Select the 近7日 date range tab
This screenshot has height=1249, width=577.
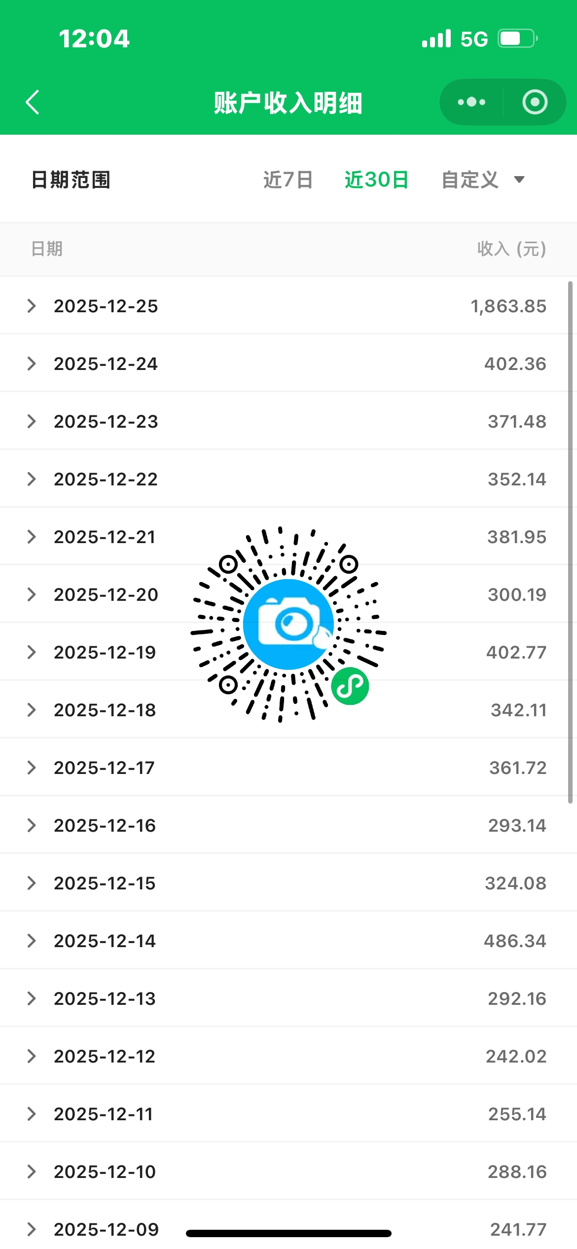click(288, 180)
